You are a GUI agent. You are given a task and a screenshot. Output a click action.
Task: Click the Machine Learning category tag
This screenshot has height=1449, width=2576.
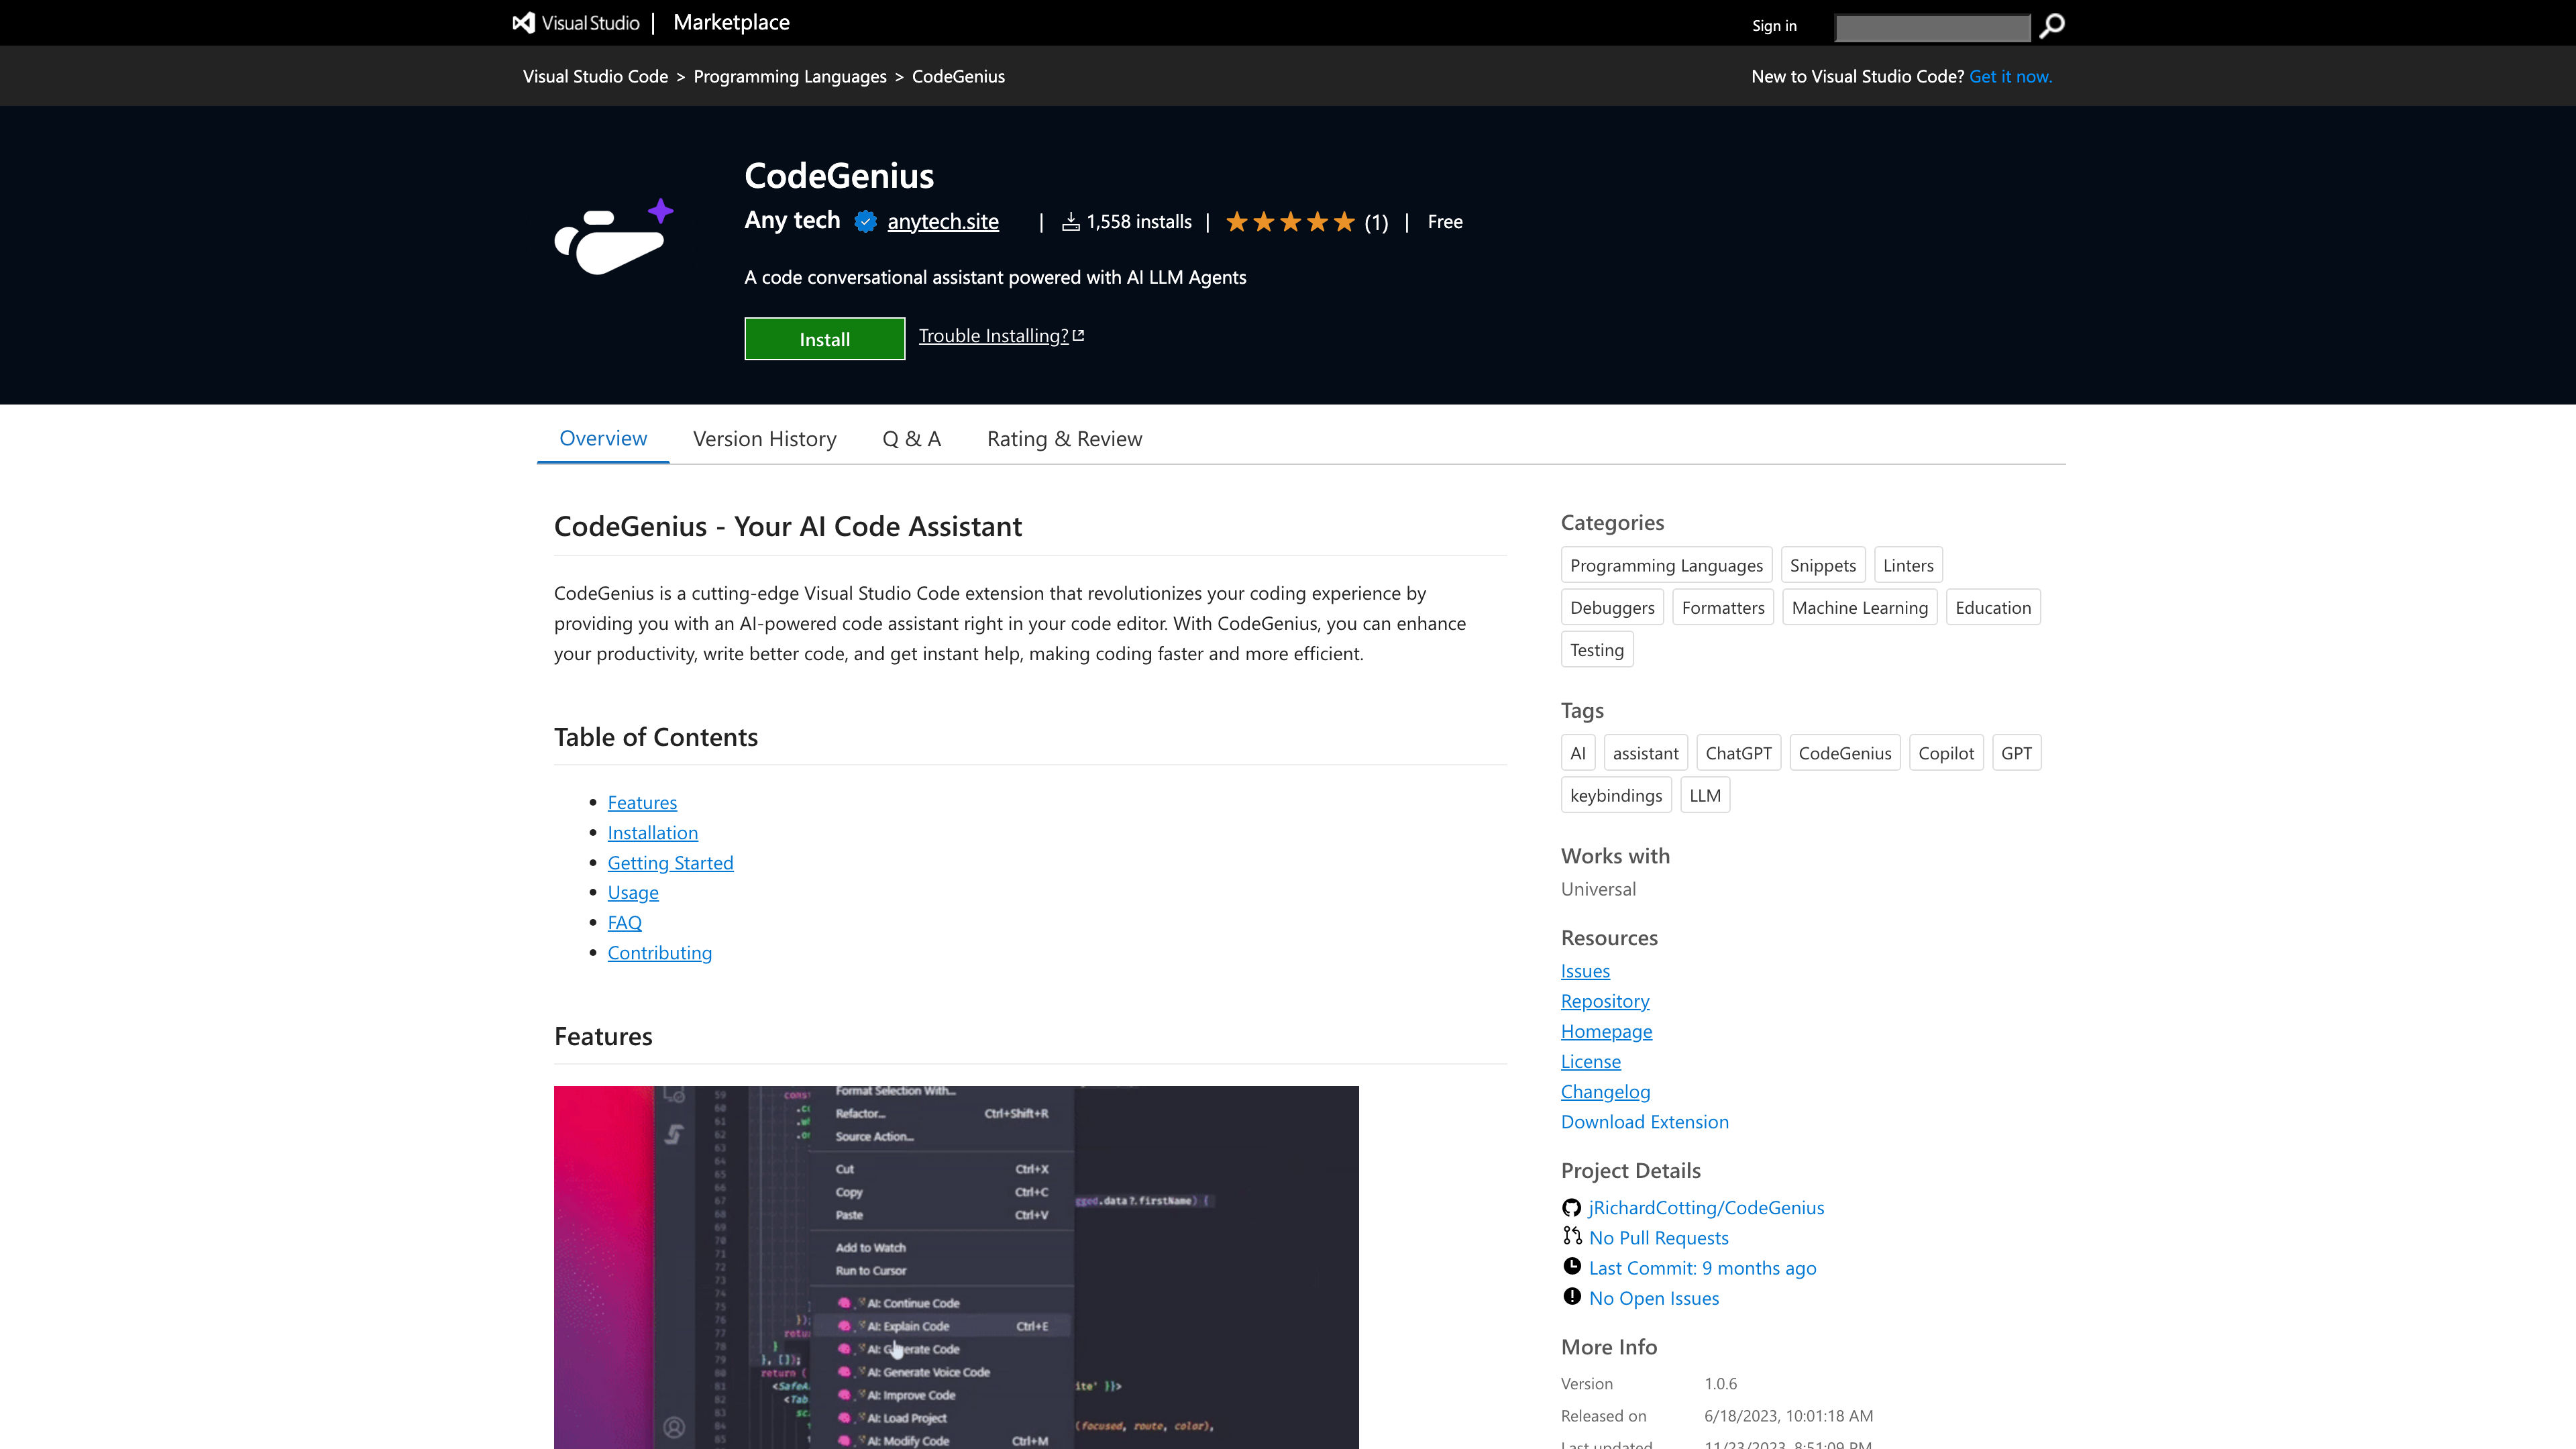pos(1858,607)
